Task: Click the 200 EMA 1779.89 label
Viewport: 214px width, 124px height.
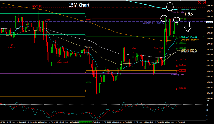Action: coord(190,40)
